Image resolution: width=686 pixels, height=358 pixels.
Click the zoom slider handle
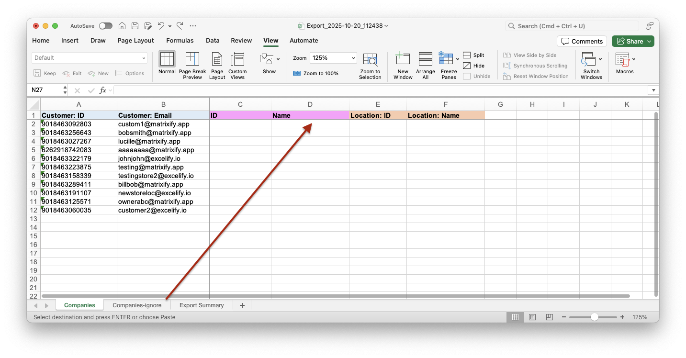pyautogui.click(x=594, y=317)
